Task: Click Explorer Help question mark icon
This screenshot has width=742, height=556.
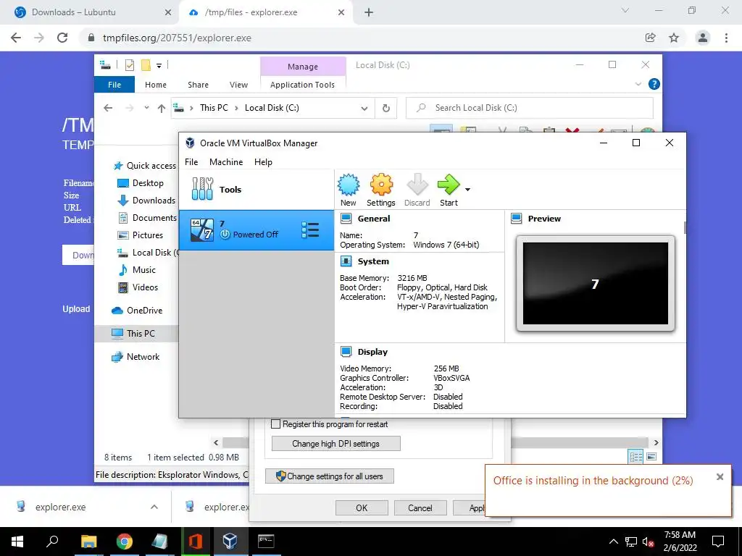Action: coord(654,84)
